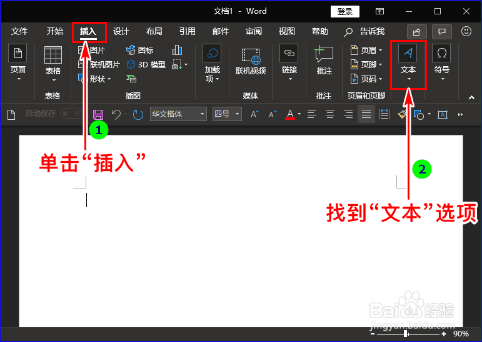Click 联机视频 (Online Video) button
Screen dimensions: 482x342
click(251, 62)
